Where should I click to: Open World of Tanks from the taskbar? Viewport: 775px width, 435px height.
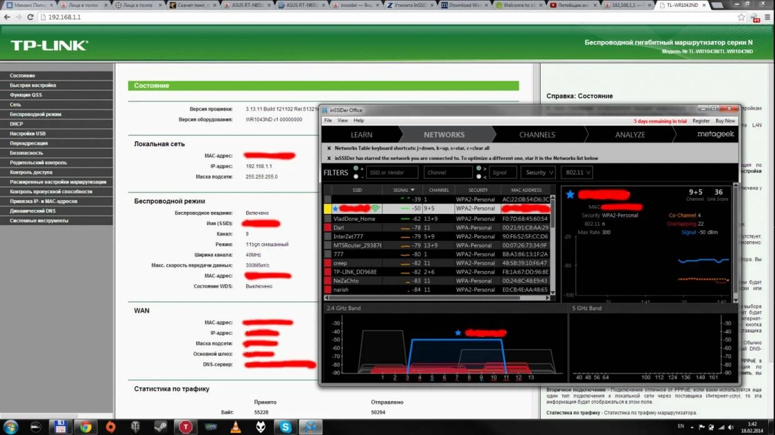coord(135,427)
